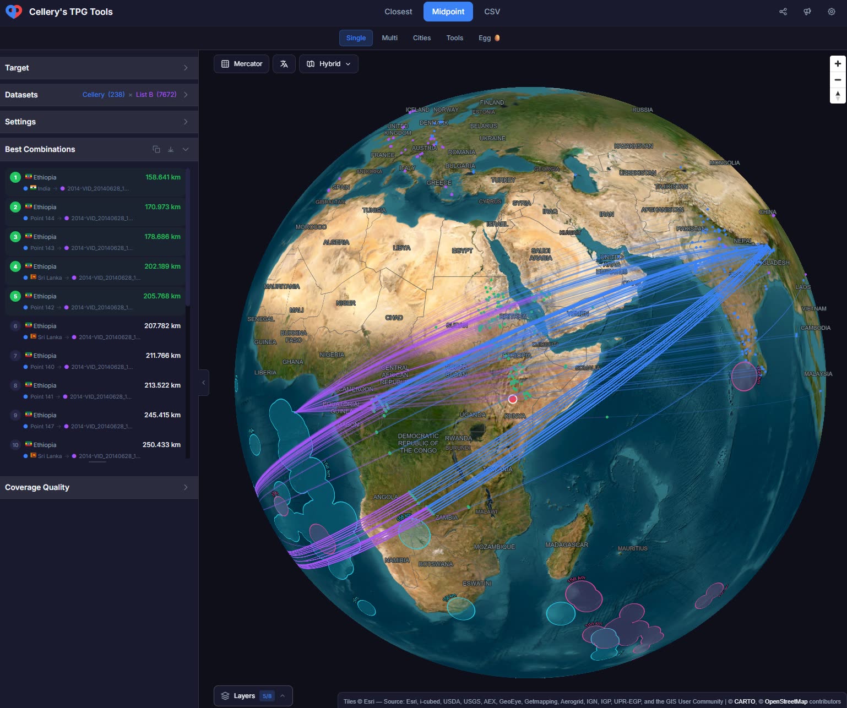Image resolution: width=847 pixels, height=708 pixels.
Task: Collapse the left sidebar with the arrow handle
Action: 204,382
